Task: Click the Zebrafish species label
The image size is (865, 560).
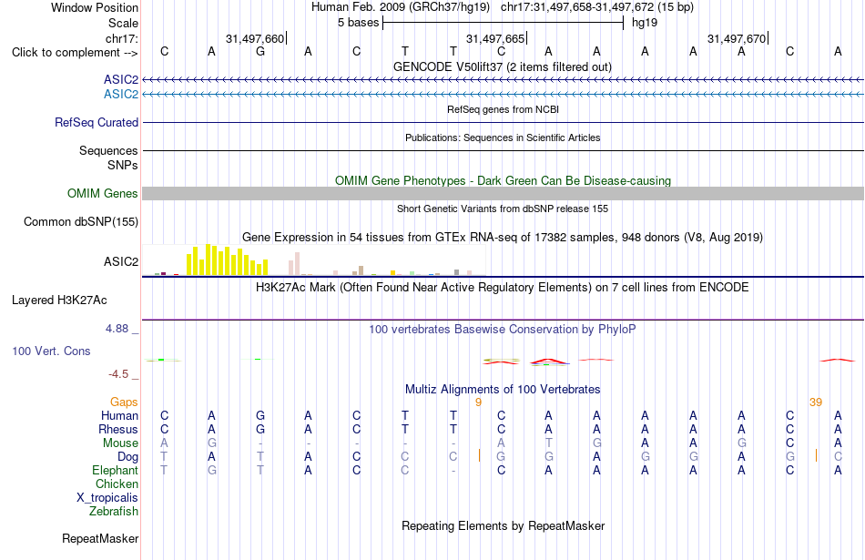Action: [114, 512]
